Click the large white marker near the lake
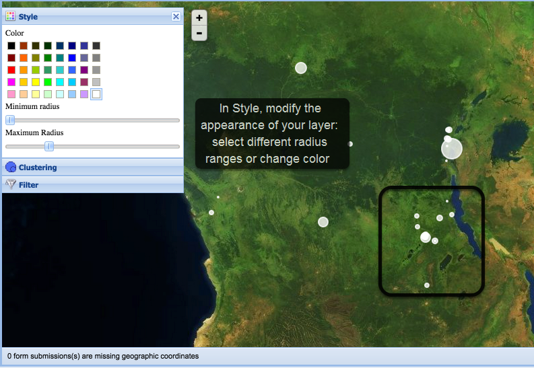Screen dimensions: 534x368 tap(452, 149)
